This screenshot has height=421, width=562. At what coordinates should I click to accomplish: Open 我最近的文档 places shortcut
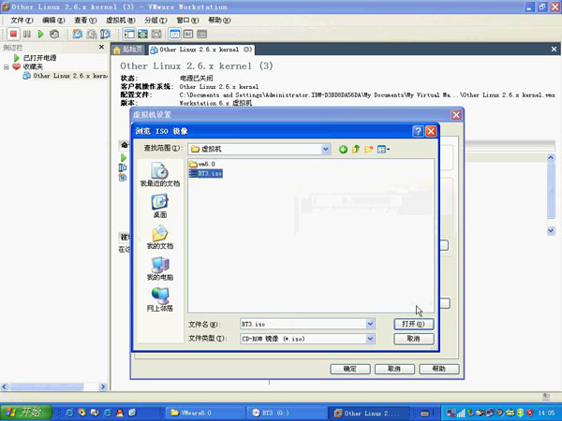(159, 175)
